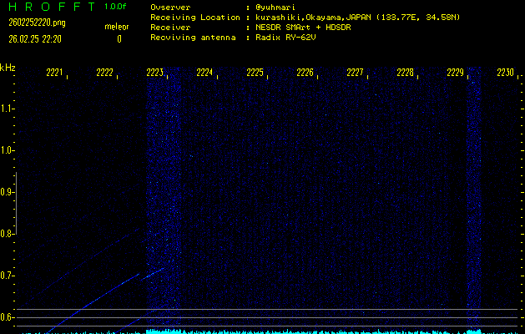Select the 2223 time tick label
This screenshot has width=525, height=334.
(155, 73)
